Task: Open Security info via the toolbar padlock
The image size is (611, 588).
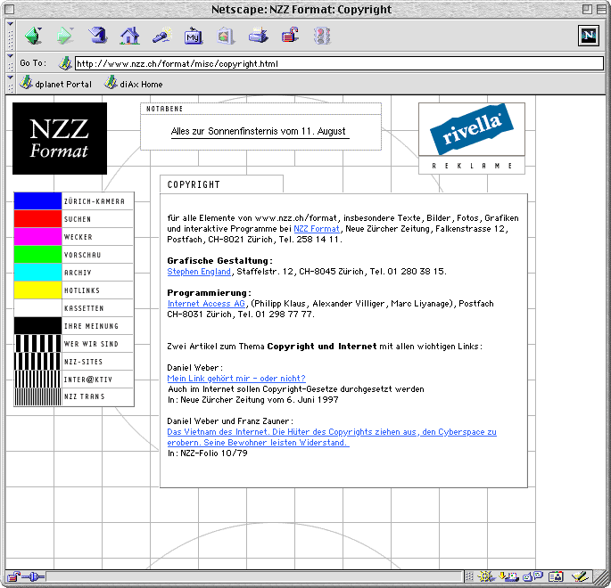Action: [290, 35]
